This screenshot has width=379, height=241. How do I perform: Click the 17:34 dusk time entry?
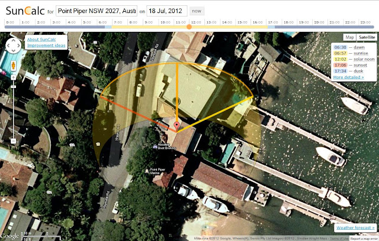point(349,71)
